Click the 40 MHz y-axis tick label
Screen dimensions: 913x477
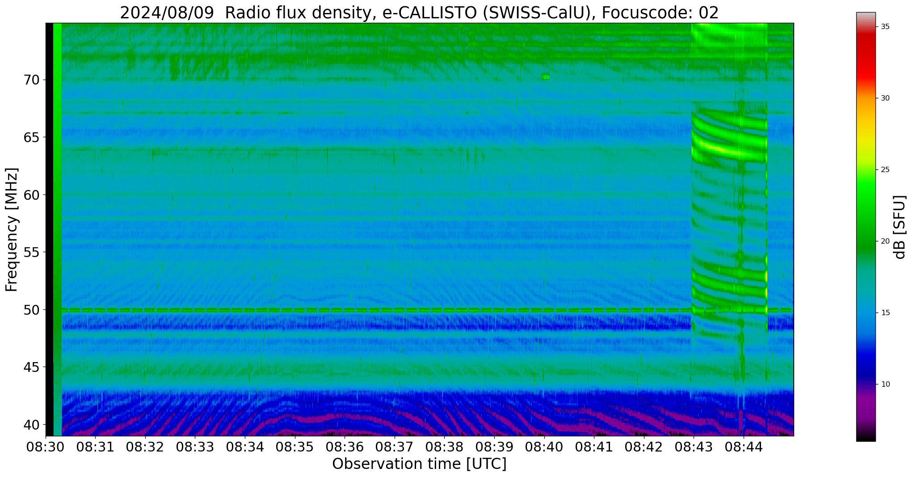(32, 425)
